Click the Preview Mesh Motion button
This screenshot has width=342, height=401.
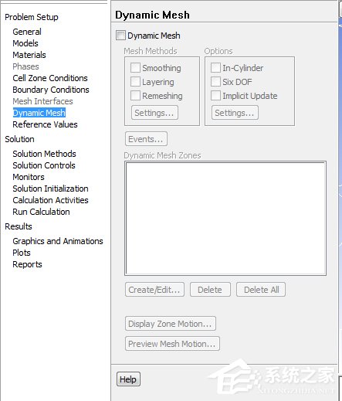click(172, 343)
